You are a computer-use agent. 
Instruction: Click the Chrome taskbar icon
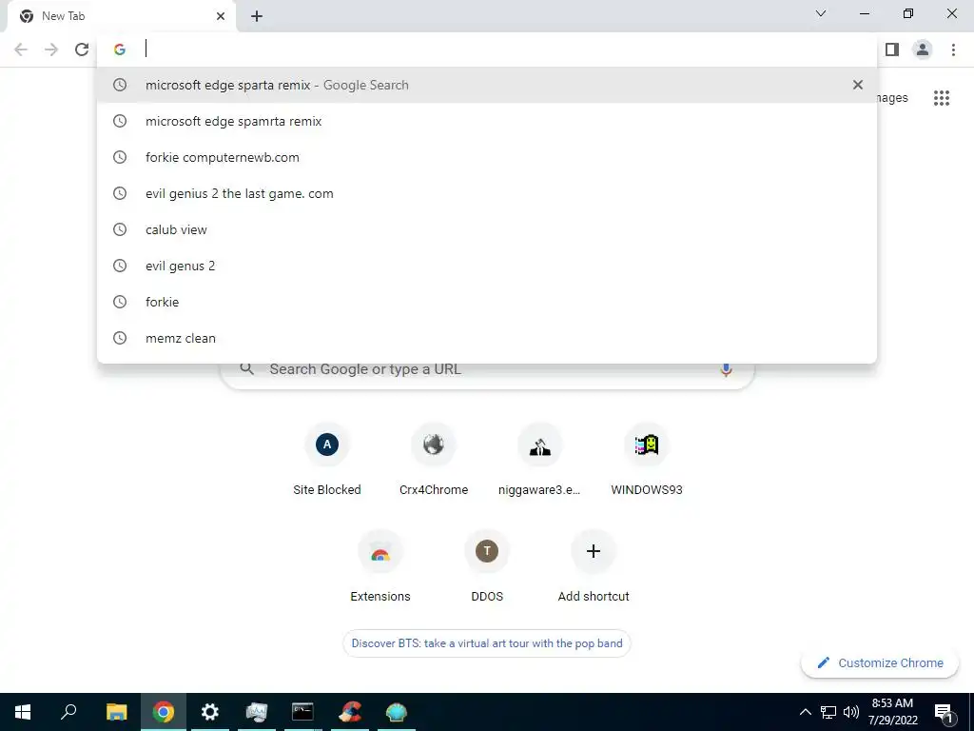click(x=164, y=712)
